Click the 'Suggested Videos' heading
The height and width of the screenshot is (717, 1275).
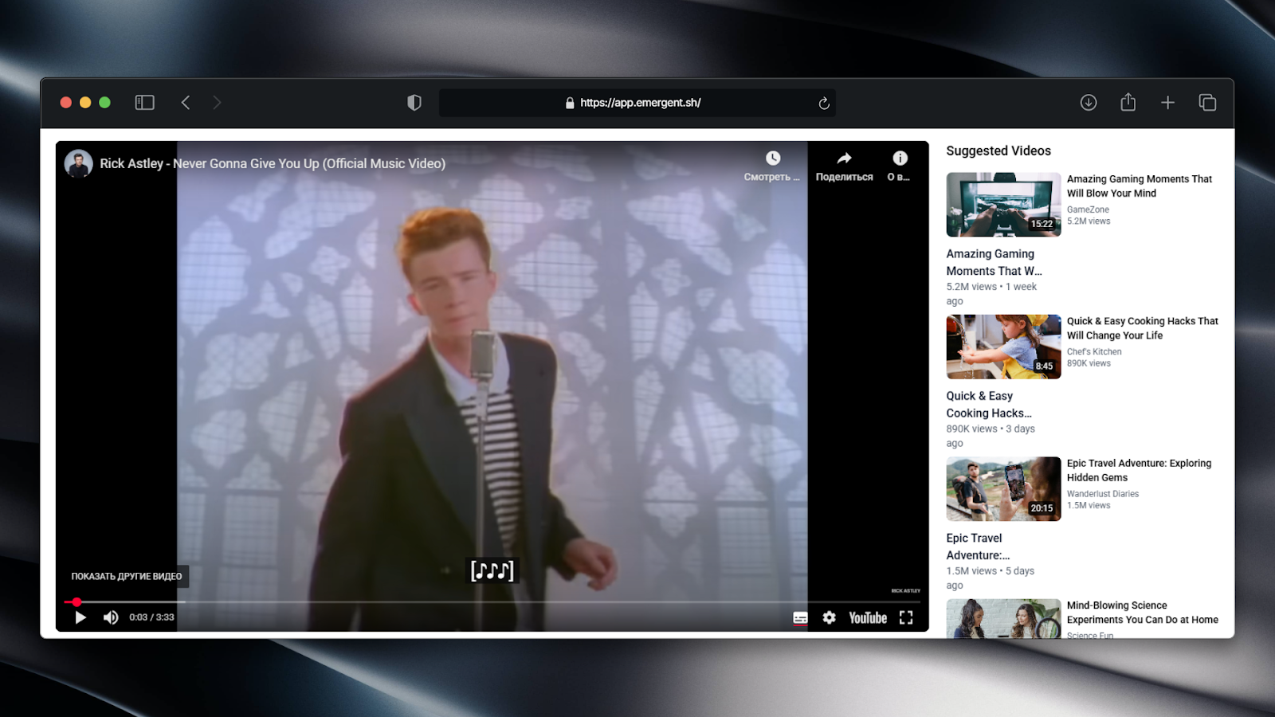pyautogui.click(x=998, y=151)
